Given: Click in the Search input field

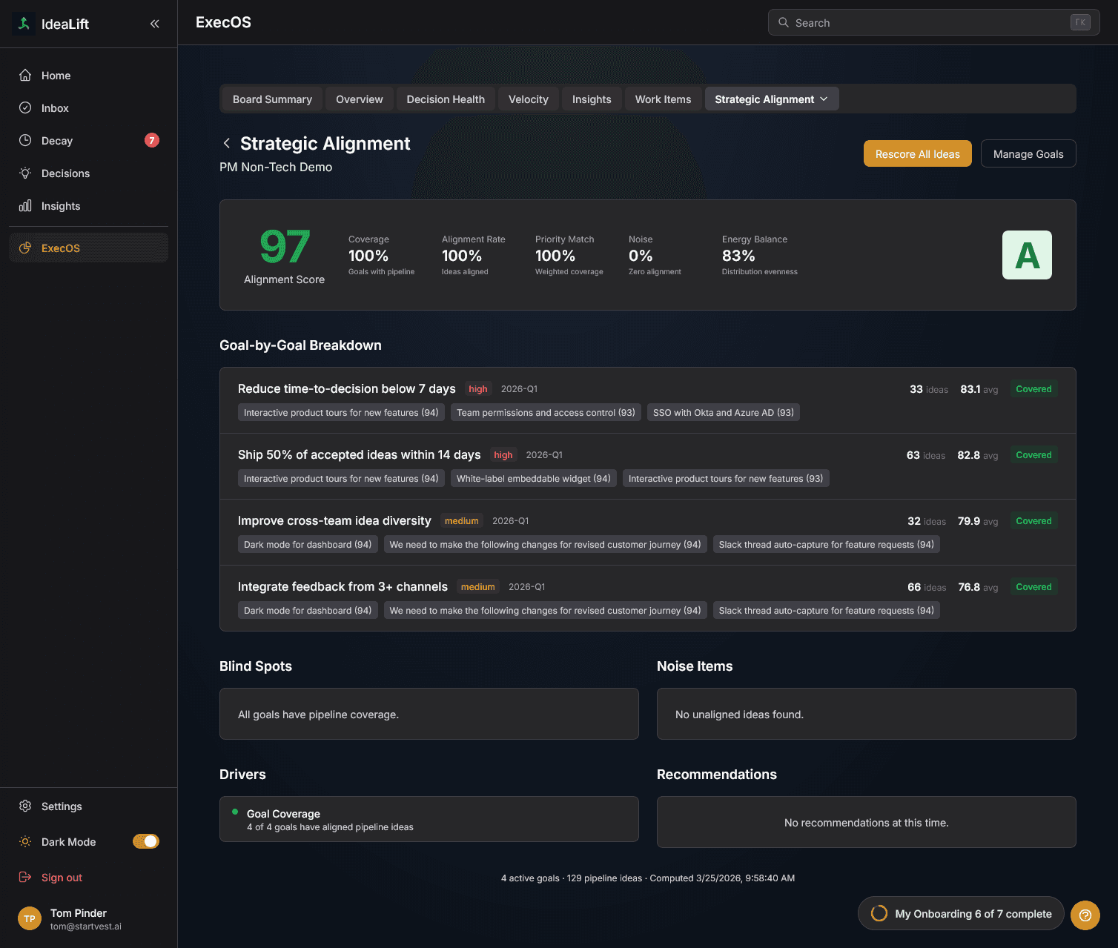Looking at the screenshot, I should coord(933,22).
